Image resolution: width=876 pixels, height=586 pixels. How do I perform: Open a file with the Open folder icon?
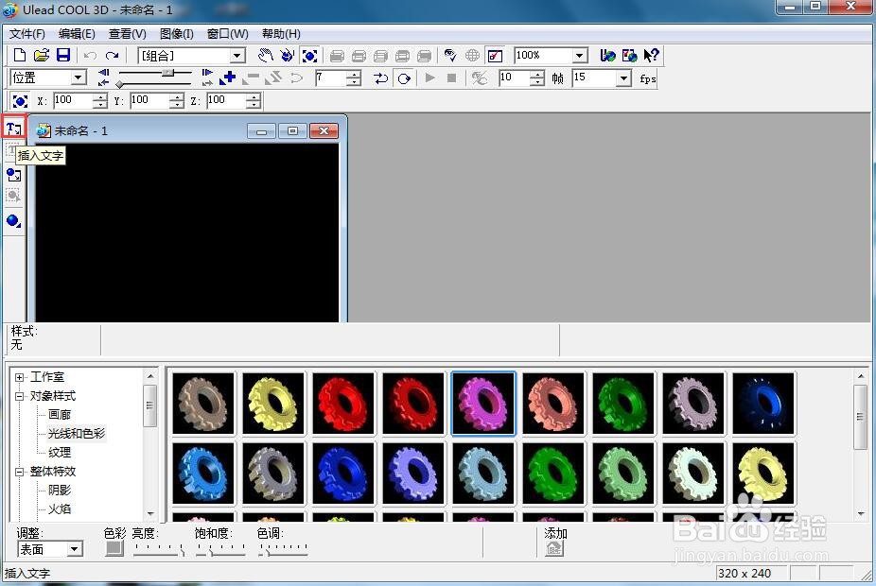coord(42,55)
